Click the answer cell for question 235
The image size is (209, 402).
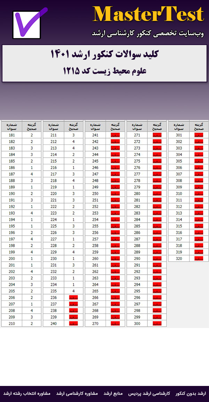[73, 291]
